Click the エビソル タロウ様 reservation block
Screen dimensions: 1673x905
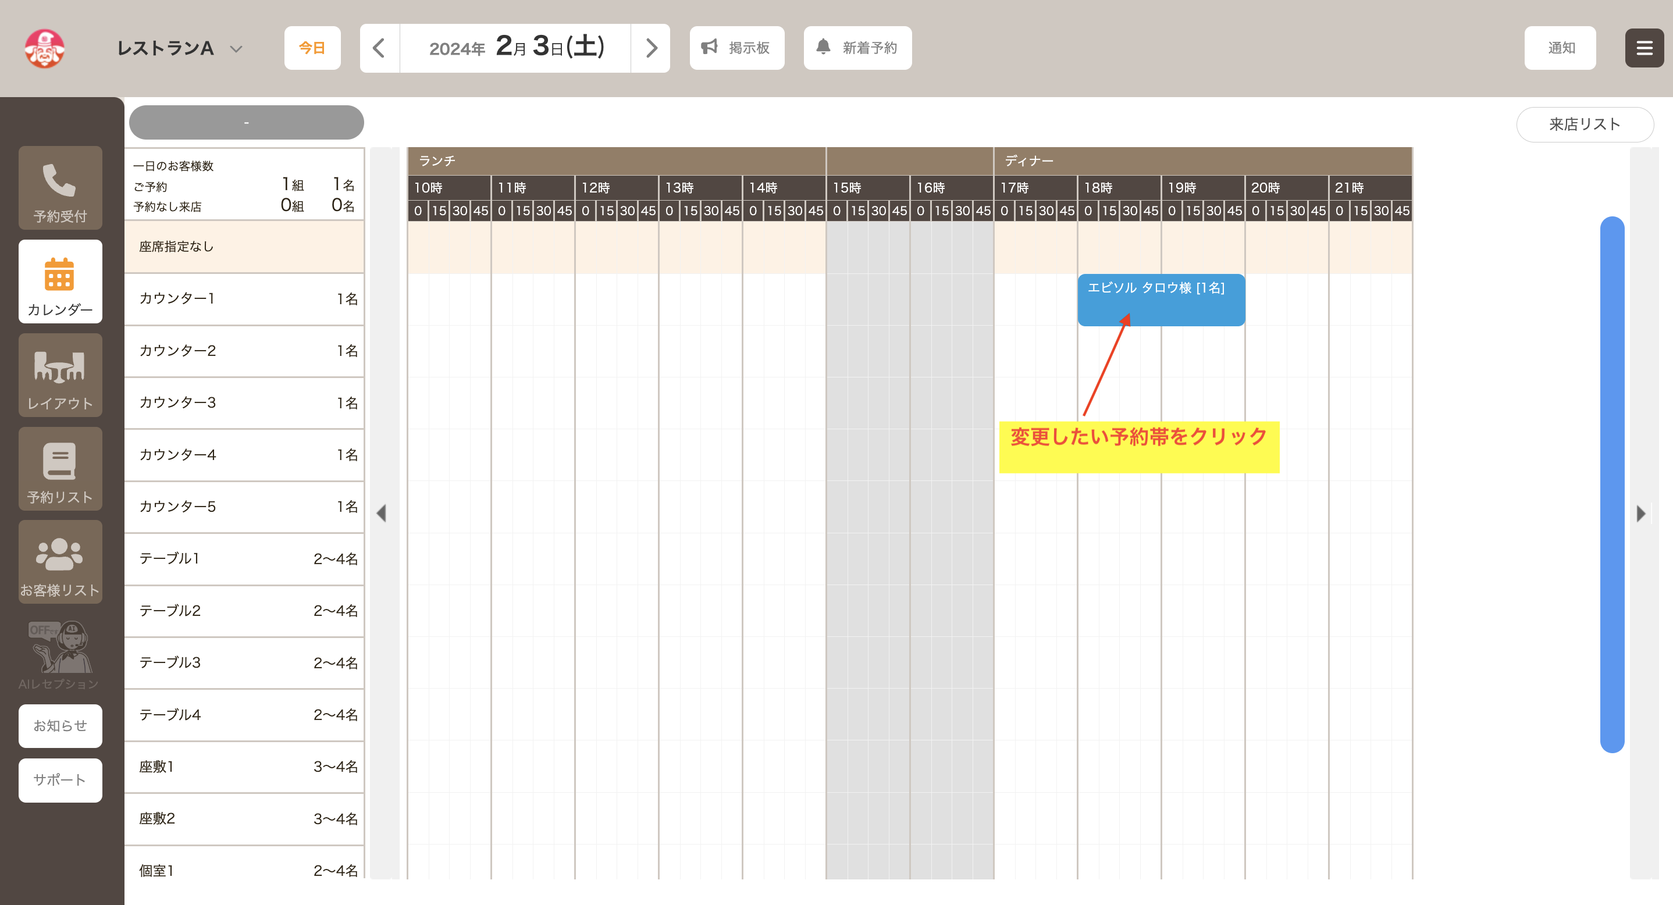(x=1161, y=300)
